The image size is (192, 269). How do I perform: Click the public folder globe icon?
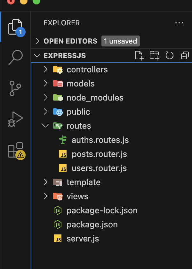[x=58, y=112]
